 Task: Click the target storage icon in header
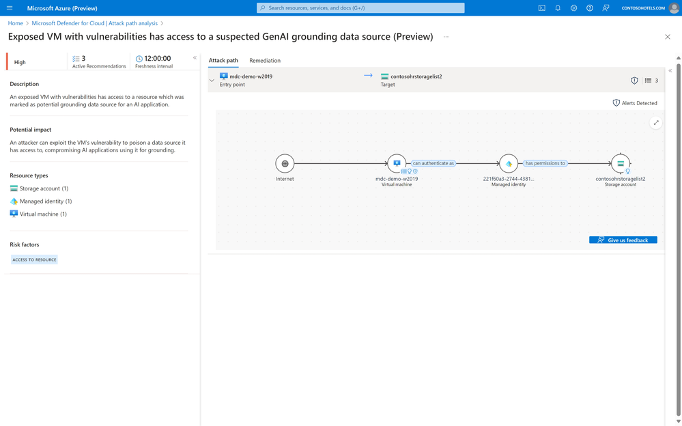(384, 76)
